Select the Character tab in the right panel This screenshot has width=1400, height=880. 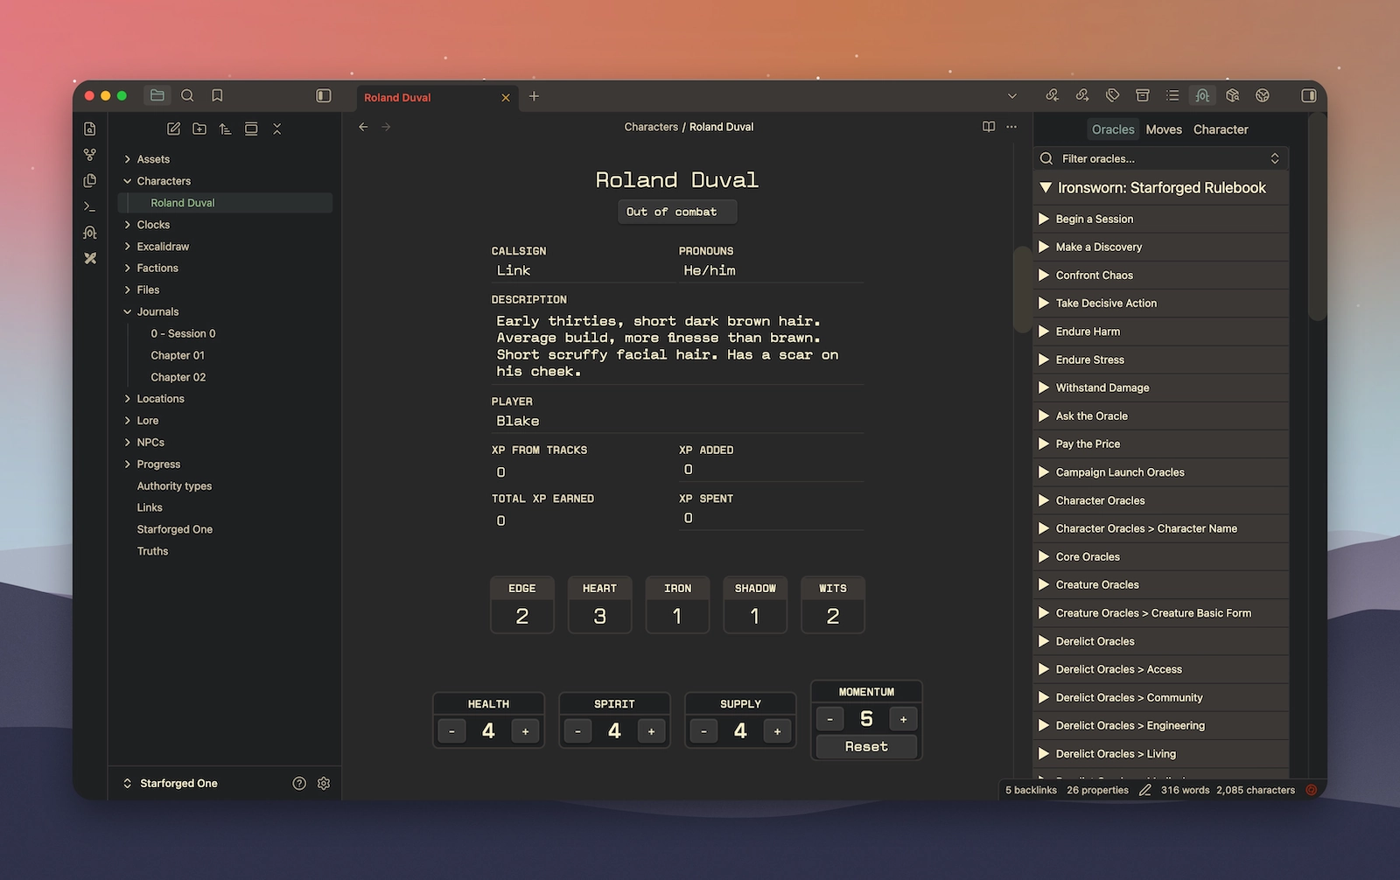click(x=1220, y=129)
